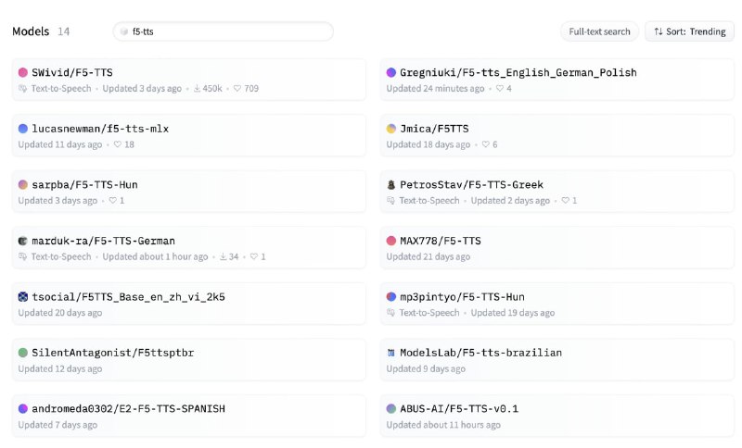Open sarpba/F5-TTS-Hun model page
The height and width of the screenshot is (448, 742).
(x=189, y=192)
